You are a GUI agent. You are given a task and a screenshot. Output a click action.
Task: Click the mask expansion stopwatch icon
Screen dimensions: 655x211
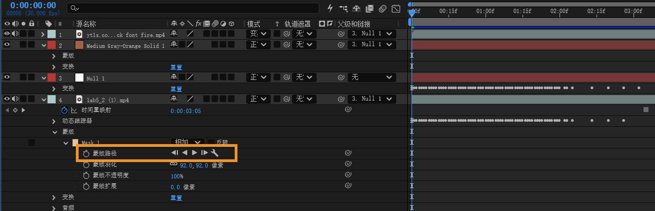click(86, 187)
